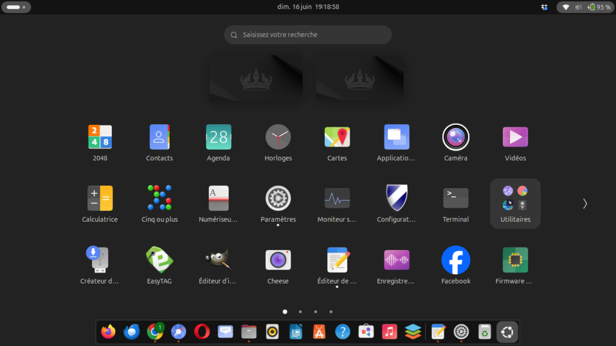Click the search field Saisissez votre recherche
This screenshot has width=616, height=346.
[x=308, y=34]
